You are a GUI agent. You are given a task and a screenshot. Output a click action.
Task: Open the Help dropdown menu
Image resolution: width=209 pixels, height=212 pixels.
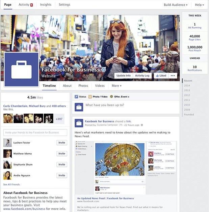[200, 5]
